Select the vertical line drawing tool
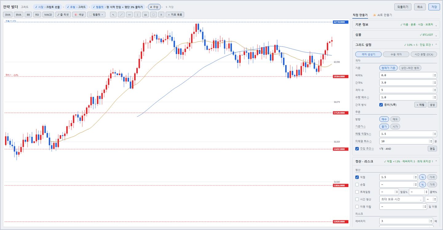Image resolution: width=443 pixels, height=230 pixels. coord(137,14)
